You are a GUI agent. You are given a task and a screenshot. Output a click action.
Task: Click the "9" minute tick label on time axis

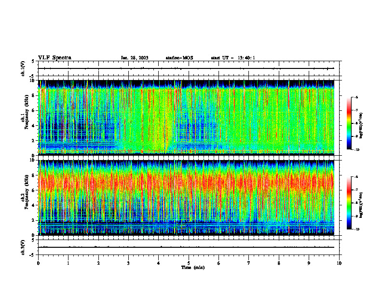tap(309, 263)
